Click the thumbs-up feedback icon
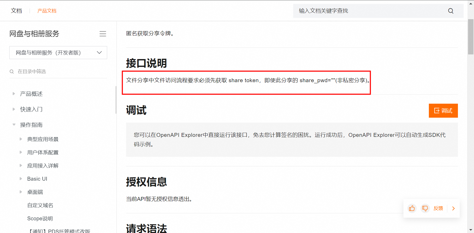The height and width of the screenshot is (233, 474). [412, 208]
